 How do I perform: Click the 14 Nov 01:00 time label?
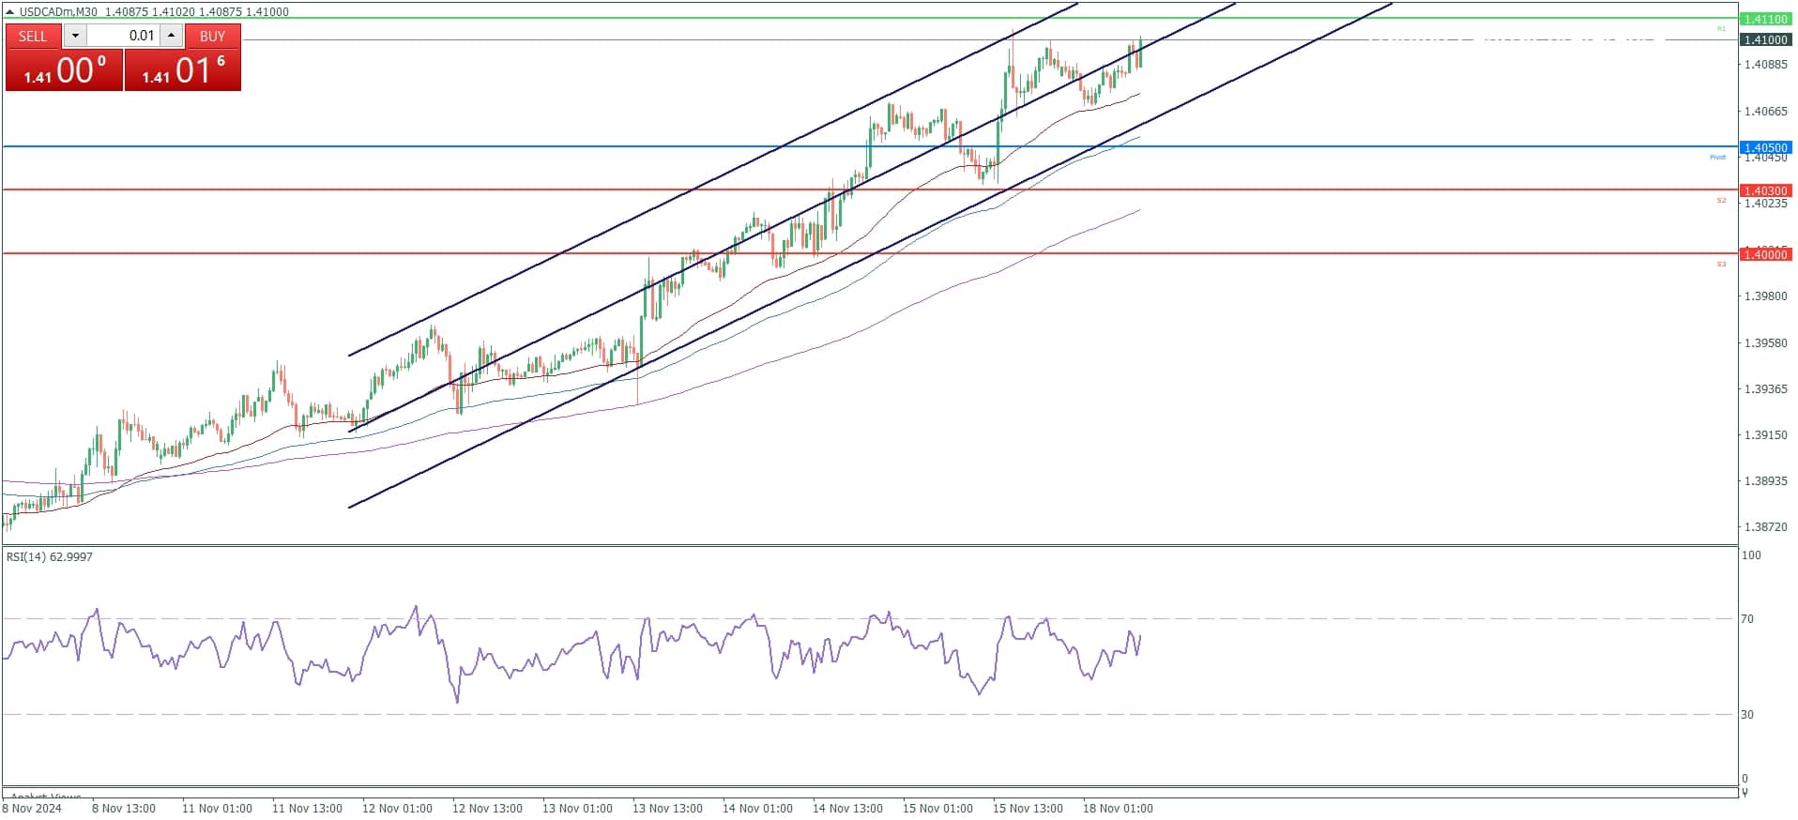click(x=757, y=808)
